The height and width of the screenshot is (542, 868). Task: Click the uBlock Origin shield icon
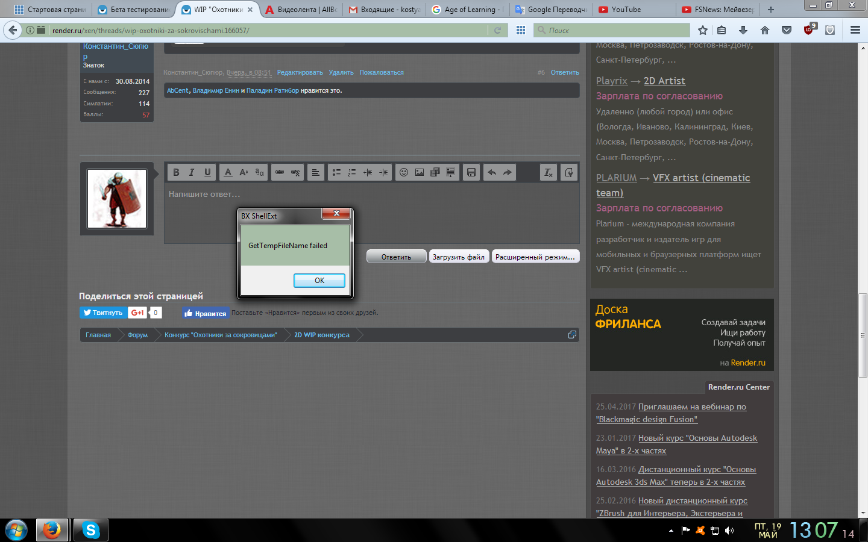(808, 30)
